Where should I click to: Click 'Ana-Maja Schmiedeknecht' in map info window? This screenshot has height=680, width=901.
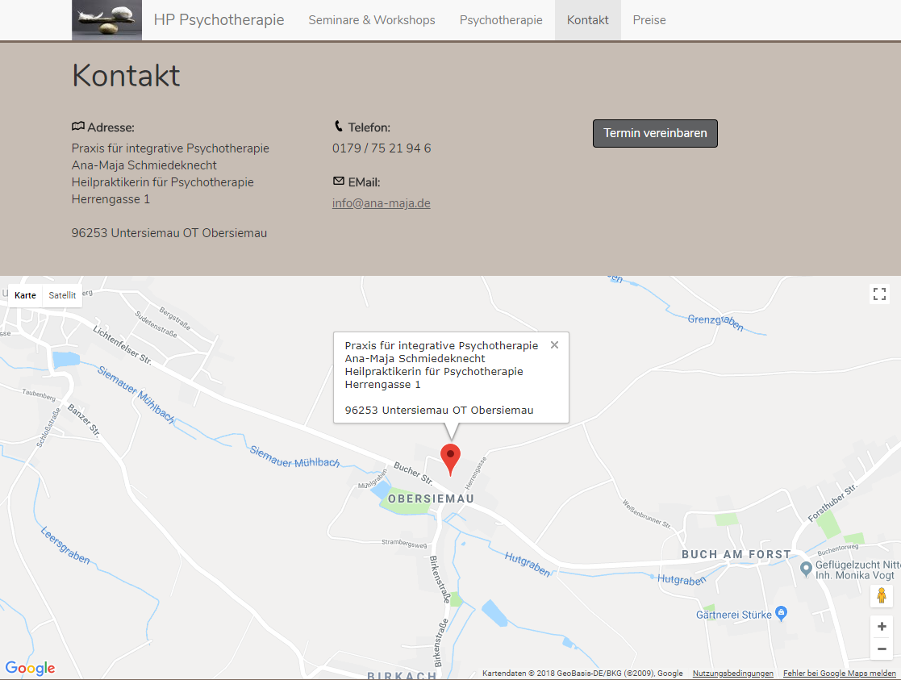click(415, 359)
